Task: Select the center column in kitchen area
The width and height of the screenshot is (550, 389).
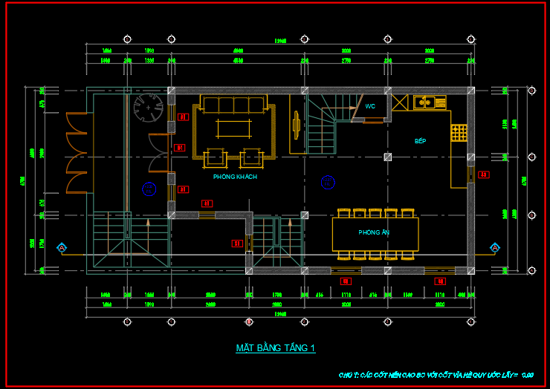Action: pos(387,157)
